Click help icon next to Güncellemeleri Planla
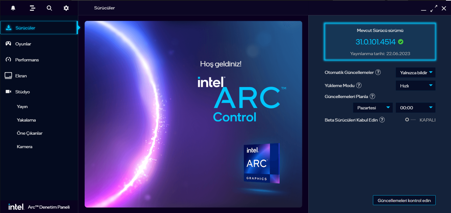 click(x=372, y=96)
